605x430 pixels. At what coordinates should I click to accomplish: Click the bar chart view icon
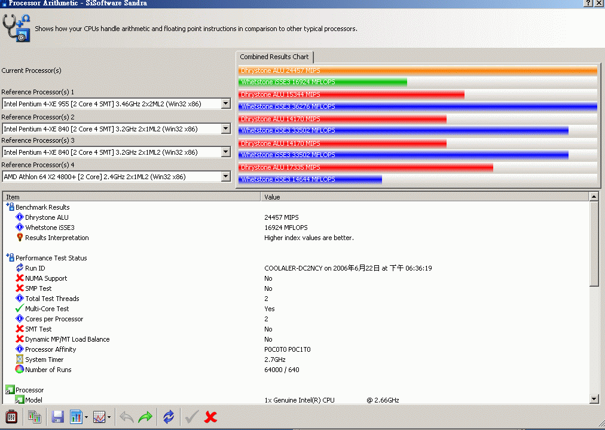76,417
